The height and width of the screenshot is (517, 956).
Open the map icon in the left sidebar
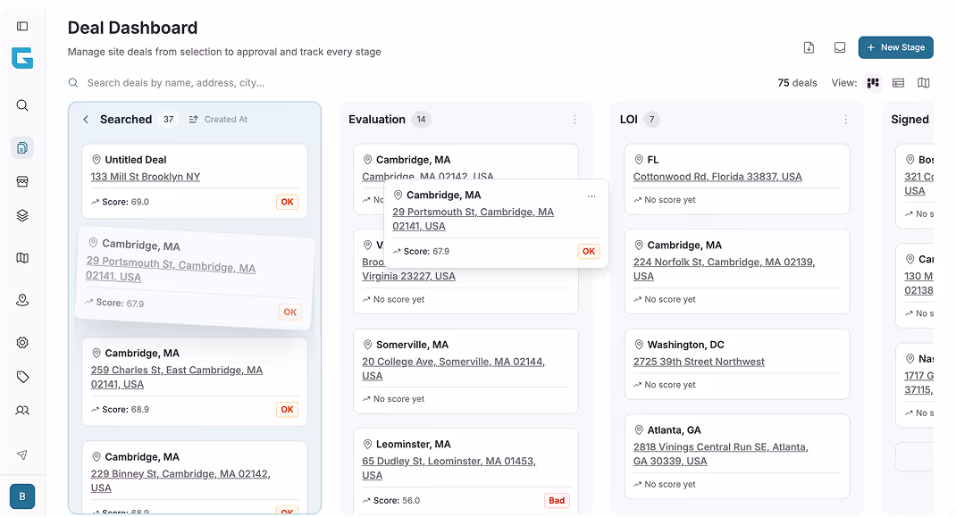coord(21,257)
